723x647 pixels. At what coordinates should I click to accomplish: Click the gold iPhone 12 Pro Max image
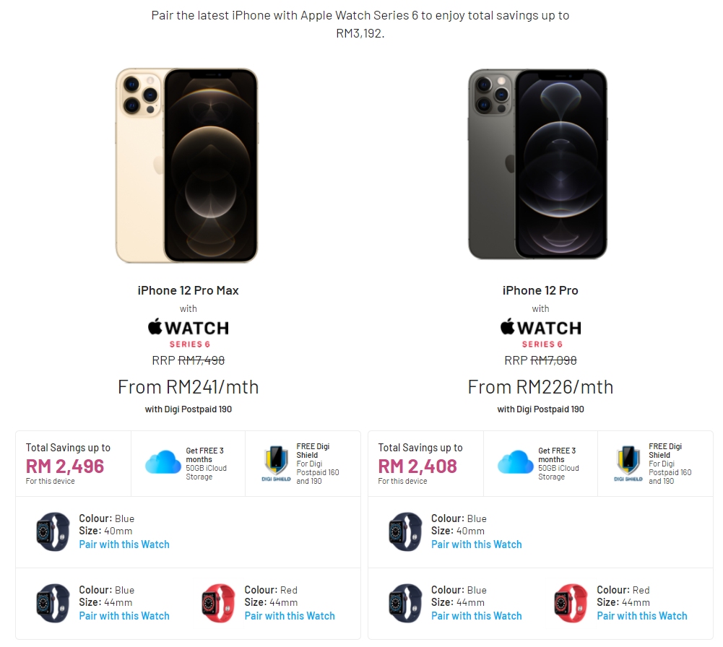pyautogui.click(x=187, y=165)
